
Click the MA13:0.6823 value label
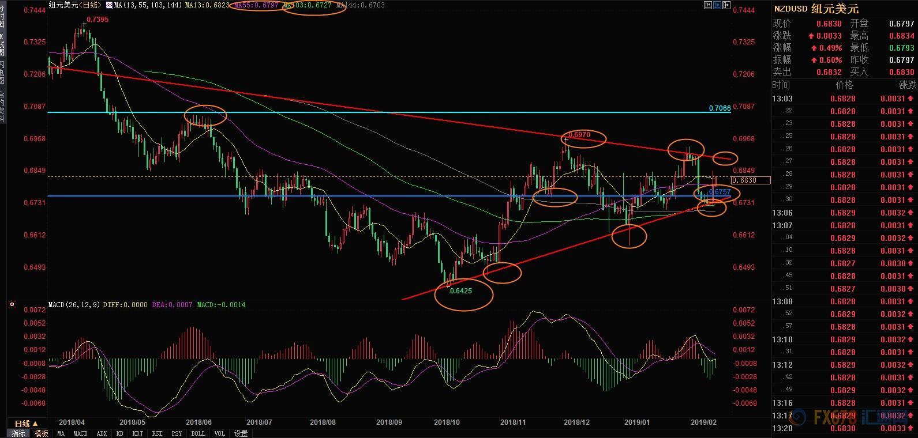pos(207,5)
